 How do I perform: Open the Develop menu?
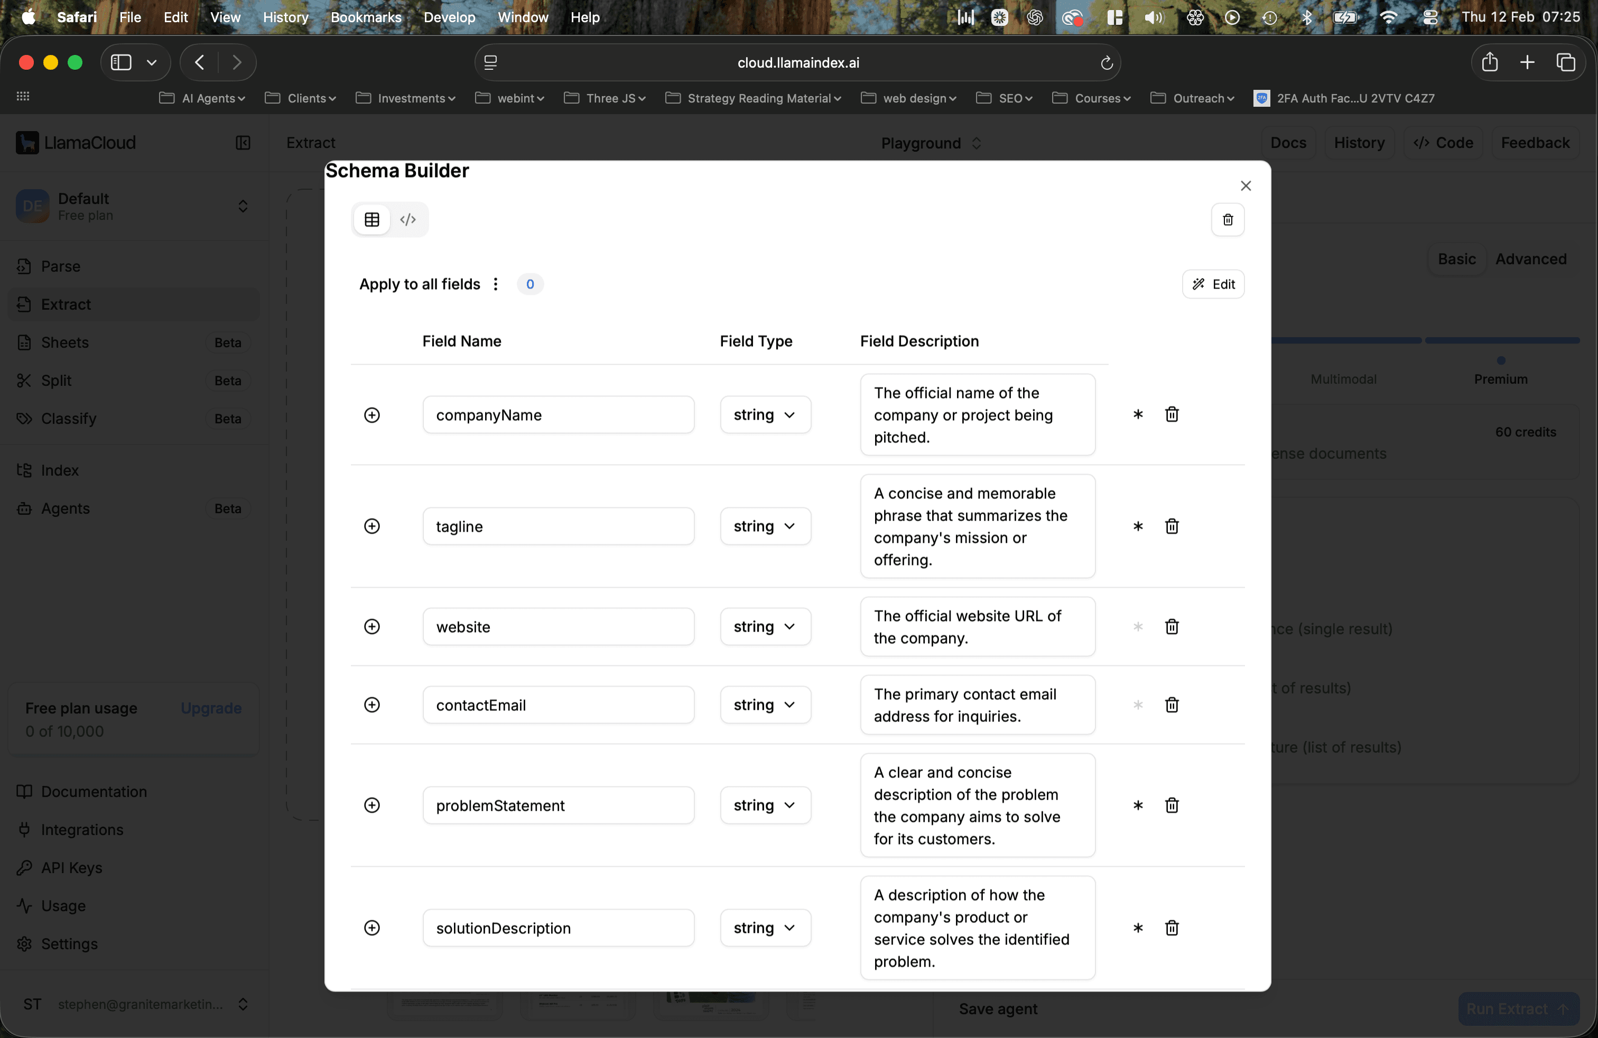[449, 17]
